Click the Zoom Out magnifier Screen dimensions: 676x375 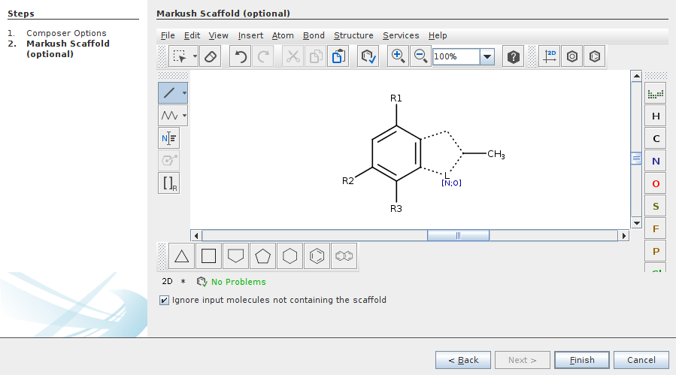point(420,57)
